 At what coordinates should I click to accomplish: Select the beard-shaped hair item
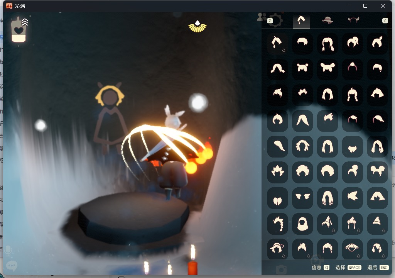pos(353,146)
